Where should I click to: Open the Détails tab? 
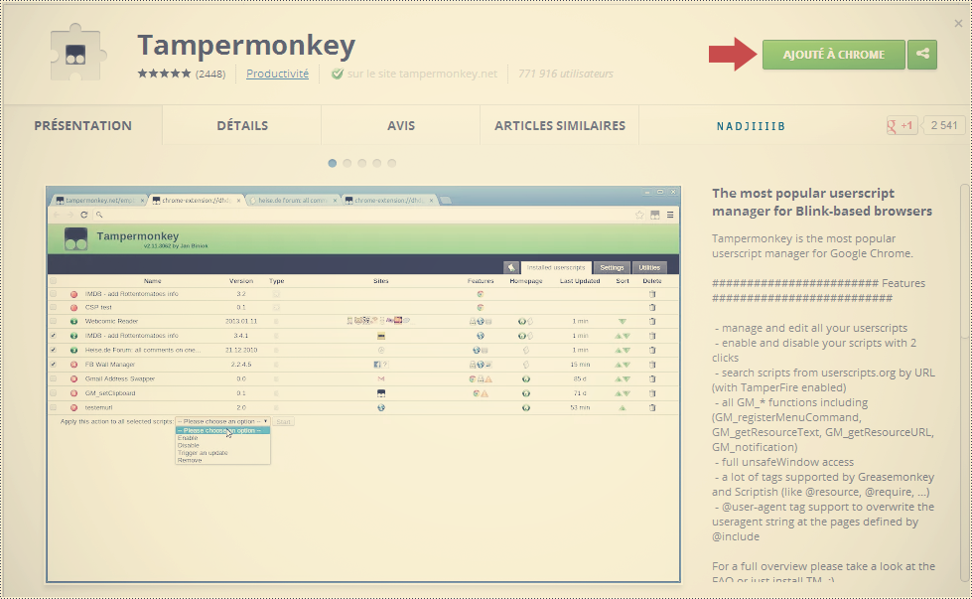click(242, 125)
